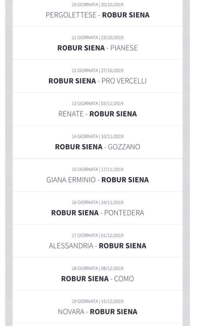
Task: Select the 18 Giornata 08/12/2019 header
Action: 98,268
